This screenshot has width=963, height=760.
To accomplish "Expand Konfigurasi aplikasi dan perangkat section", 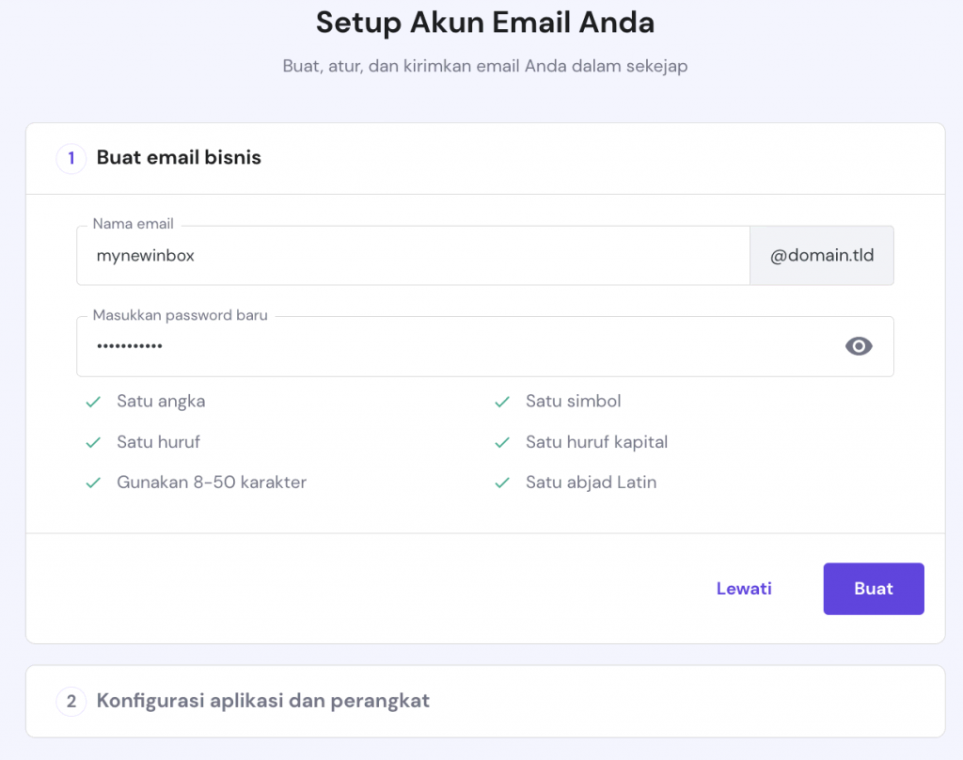I will (263, 701).
